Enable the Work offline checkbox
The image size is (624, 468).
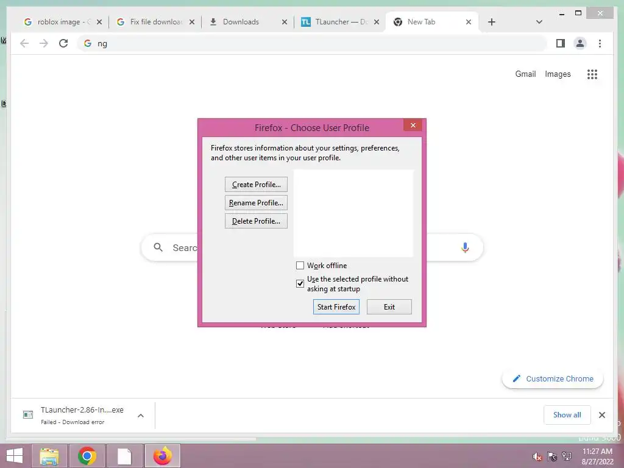tap(300, 266)
